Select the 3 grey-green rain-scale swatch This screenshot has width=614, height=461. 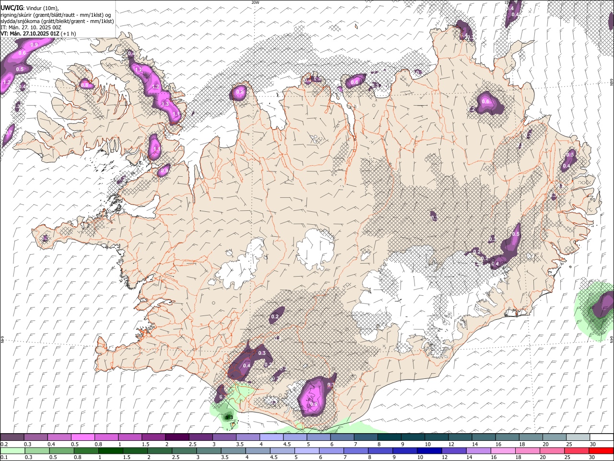pyautogui.click(x=208, y=450)
